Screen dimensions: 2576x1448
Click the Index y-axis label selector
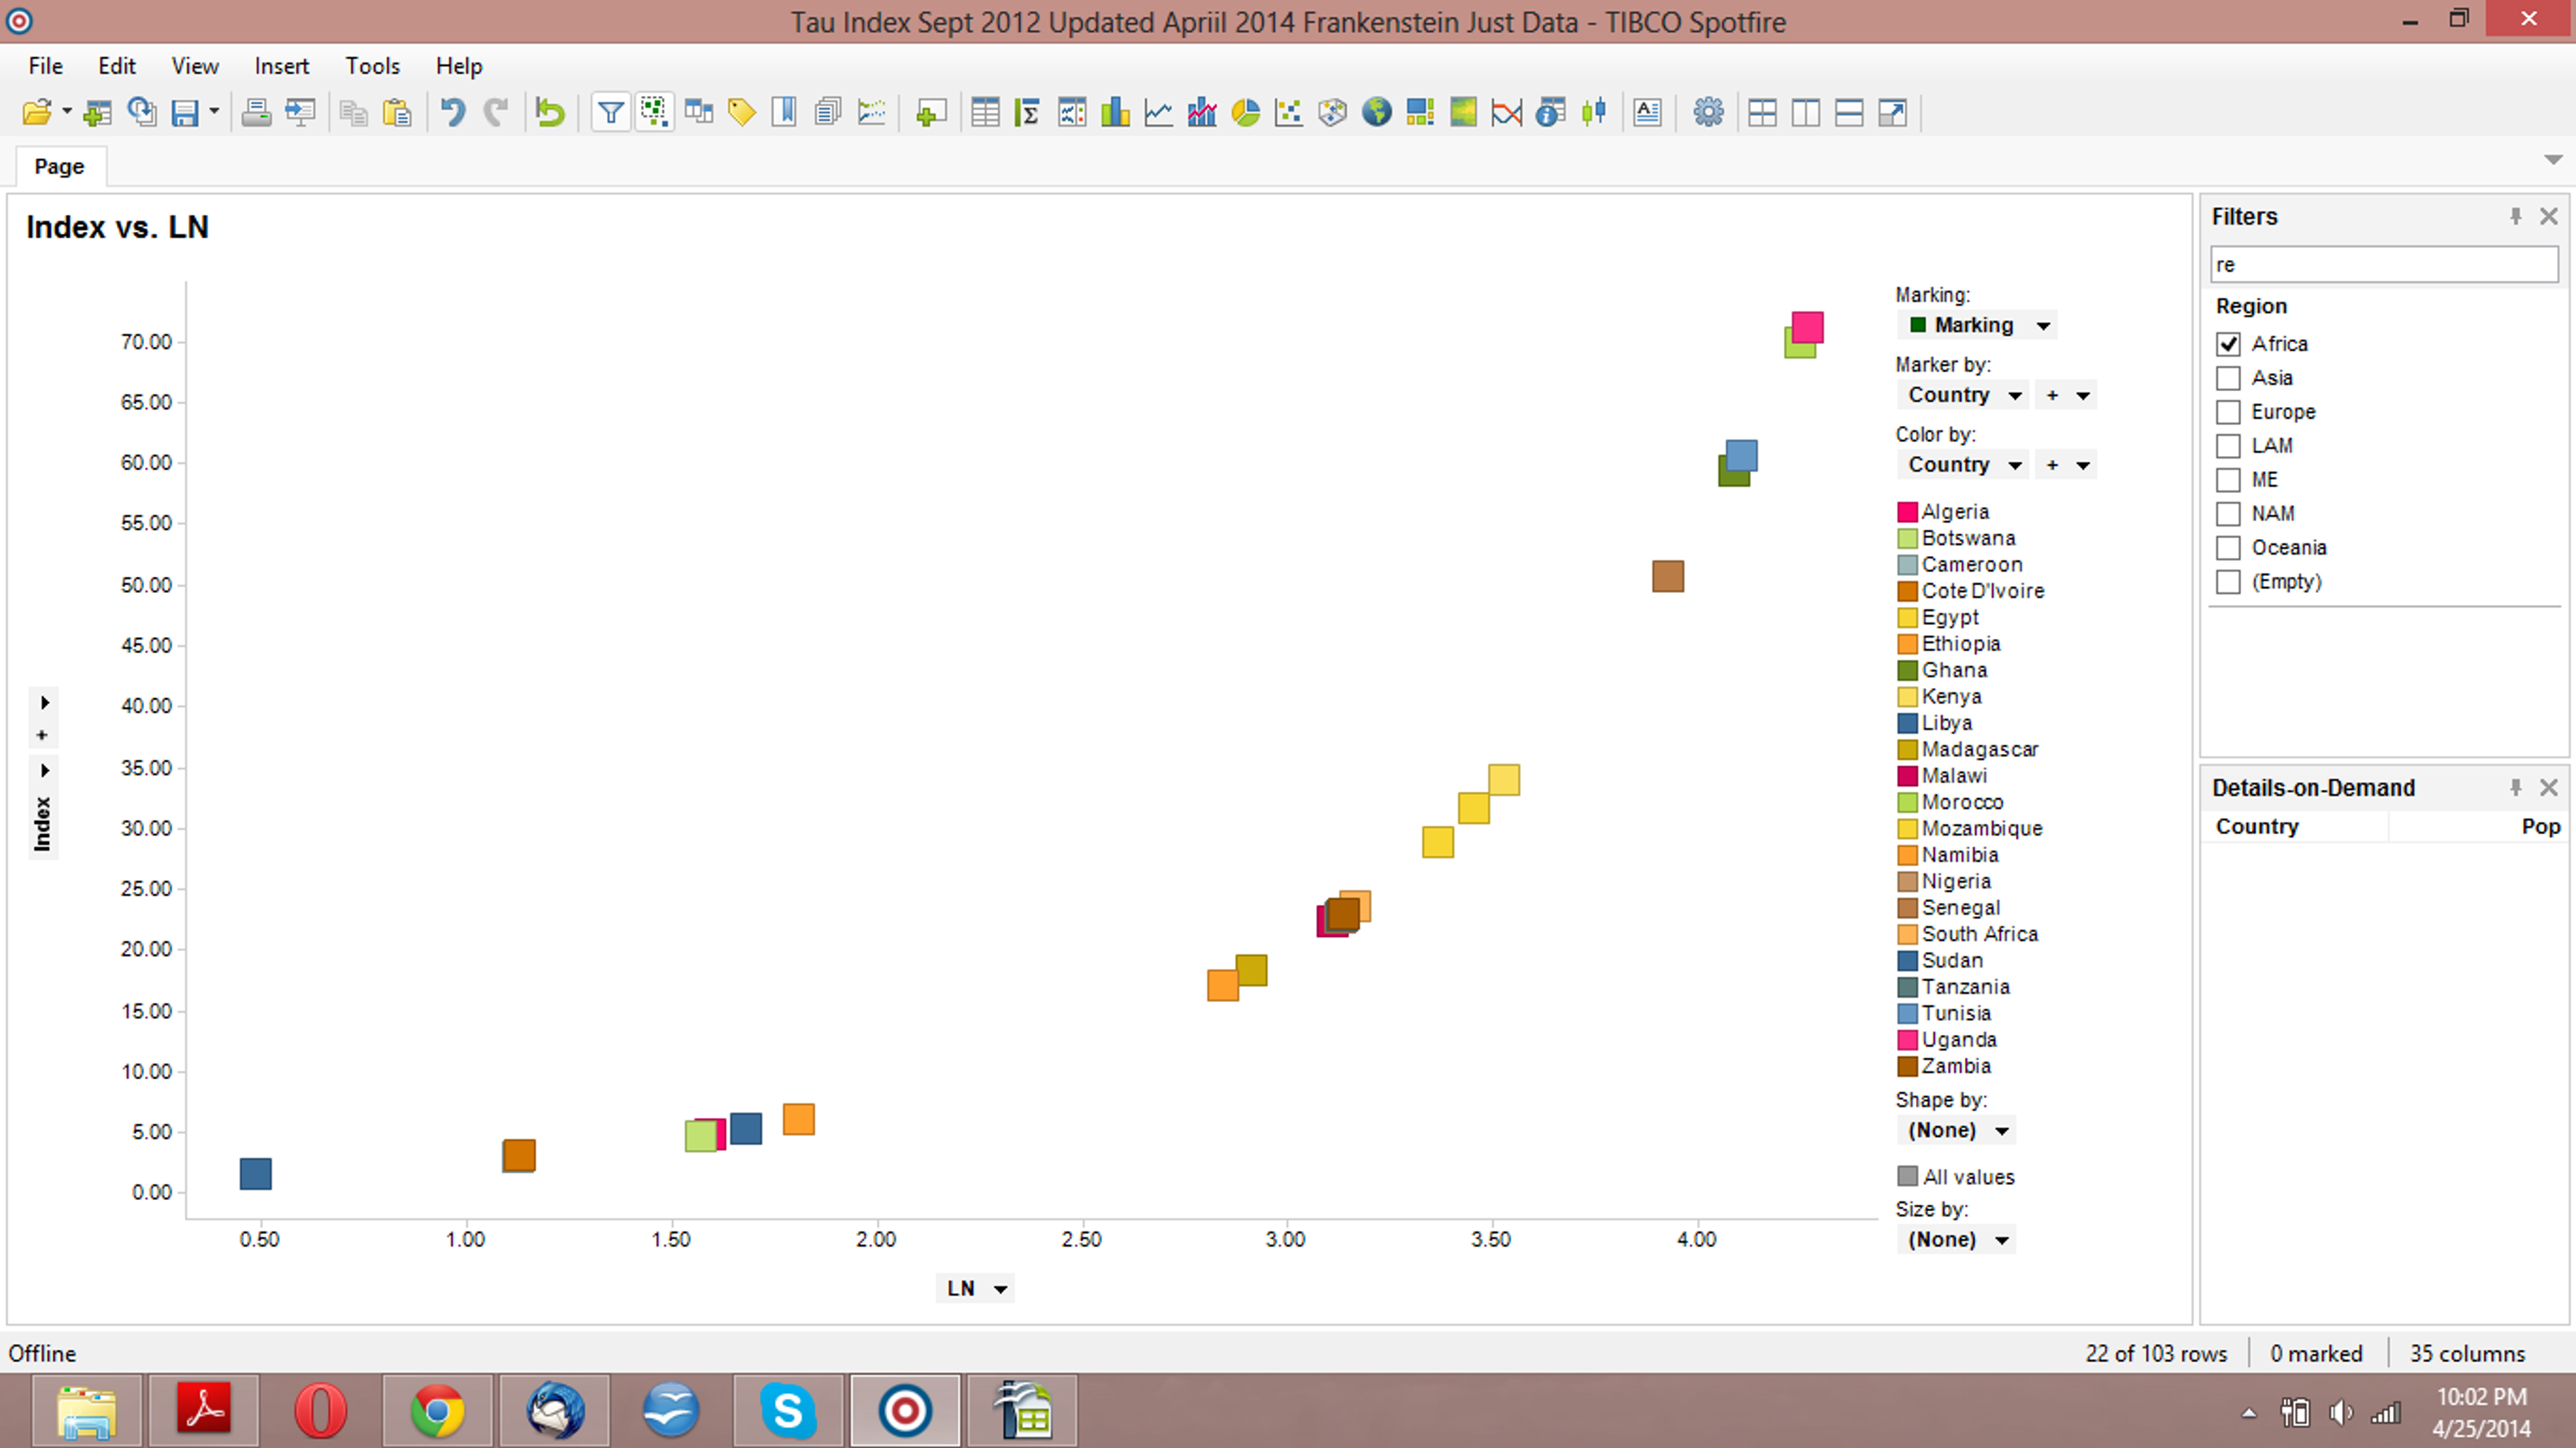pos(42,823)
